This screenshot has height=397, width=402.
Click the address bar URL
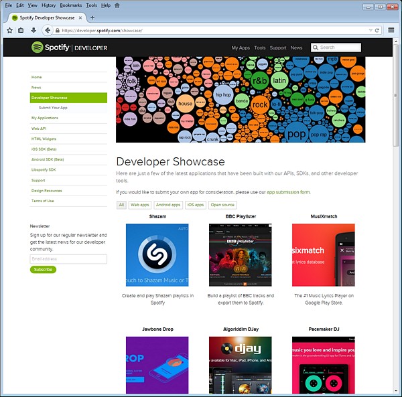tap(102, 31)
